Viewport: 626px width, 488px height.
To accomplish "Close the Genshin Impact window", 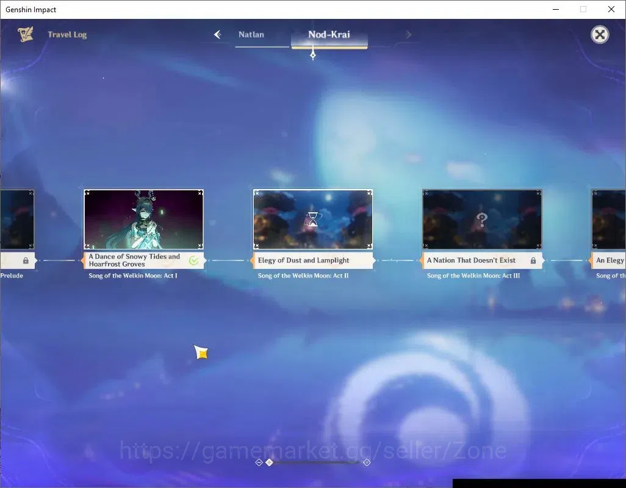I will [611, 9].
